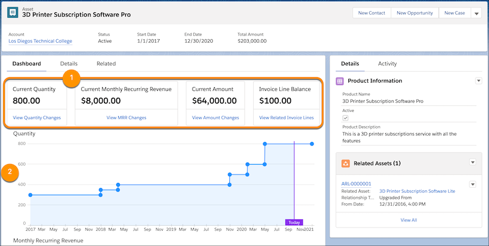
Task: Click the Start Date value 1/1/2017
Action: 149,41
